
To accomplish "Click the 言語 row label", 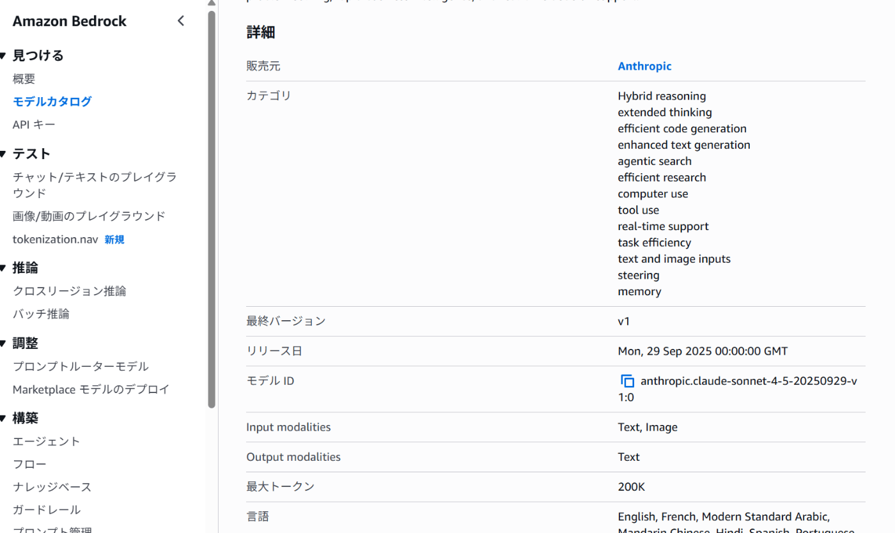I will pyautogui.click(x=258, y=516).
